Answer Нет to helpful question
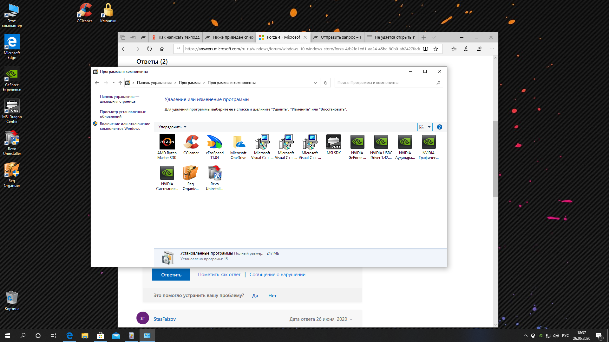 272,295
